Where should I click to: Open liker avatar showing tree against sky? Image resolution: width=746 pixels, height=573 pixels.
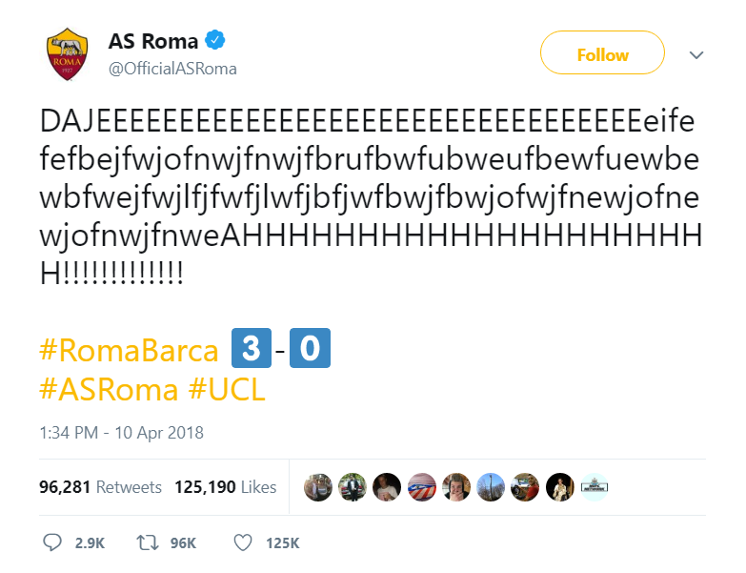point(491,487)
